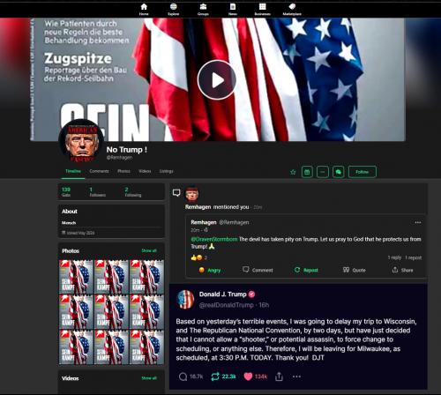Click the chat message icon button
This screenshot has height=395, width=441.
(x=339, y=172)
